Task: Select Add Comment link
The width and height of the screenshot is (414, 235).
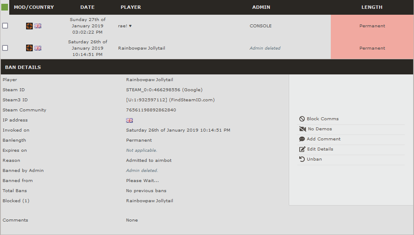Action: (x=324, y=139)
